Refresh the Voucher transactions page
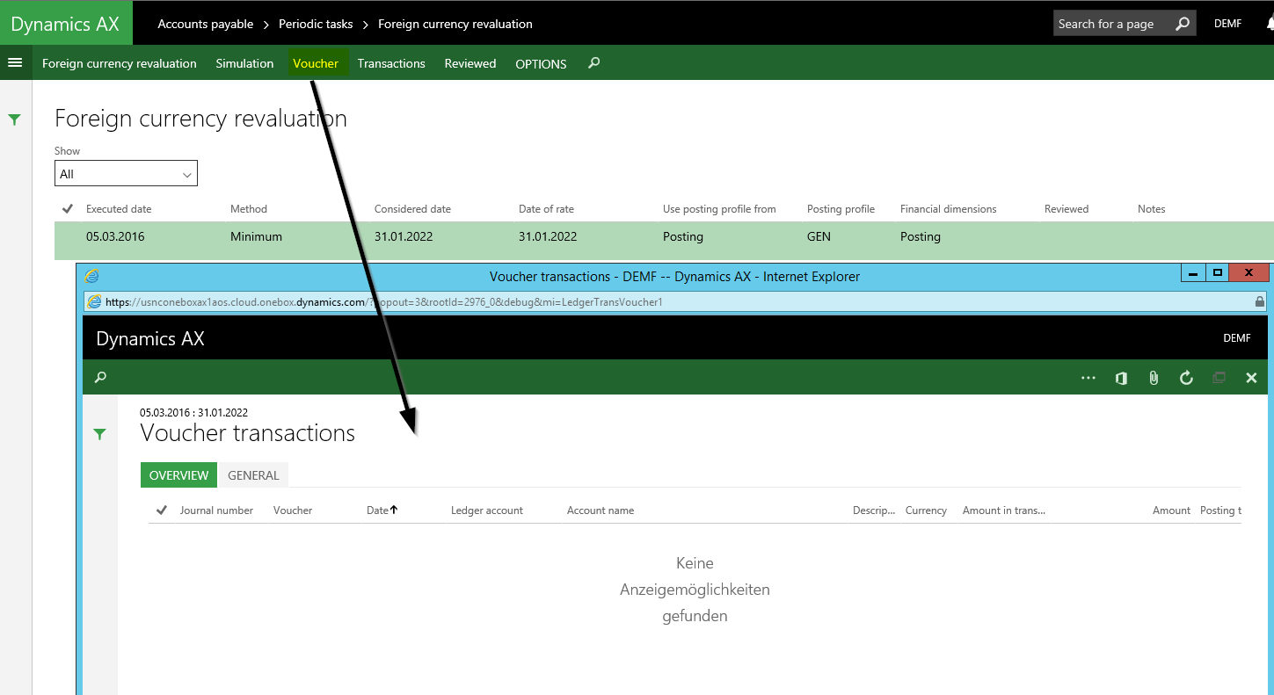The width and height of the screenshot is (1274, 695). point(1186,378)
